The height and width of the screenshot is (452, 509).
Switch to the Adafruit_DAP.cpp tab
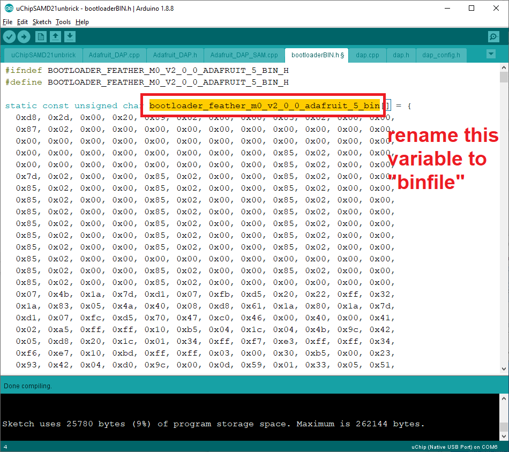[x=114, y=55]
